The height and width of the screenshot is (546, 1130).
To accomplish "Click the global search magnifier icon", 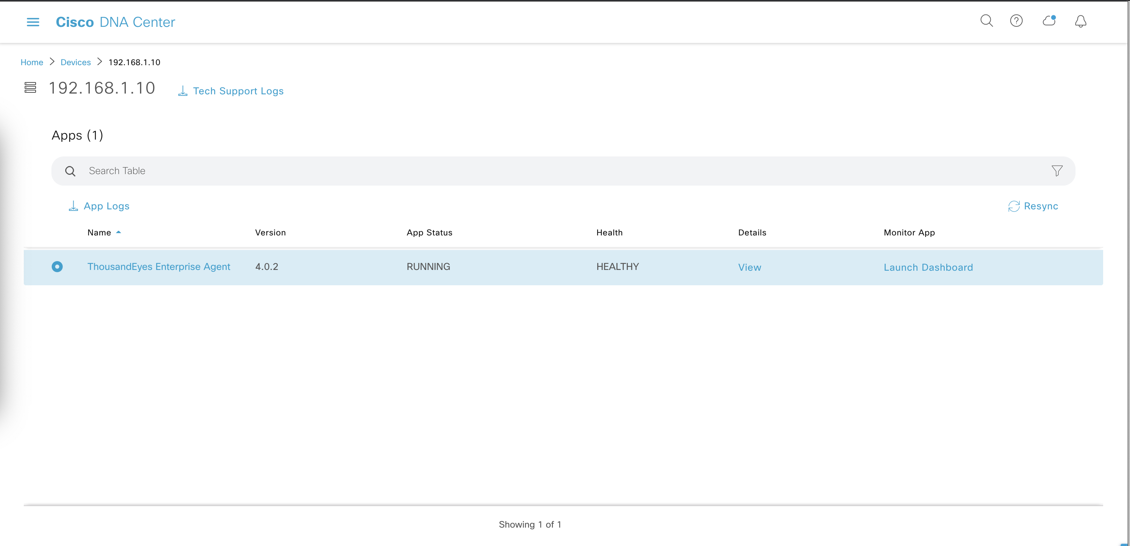I will (986, 21).
